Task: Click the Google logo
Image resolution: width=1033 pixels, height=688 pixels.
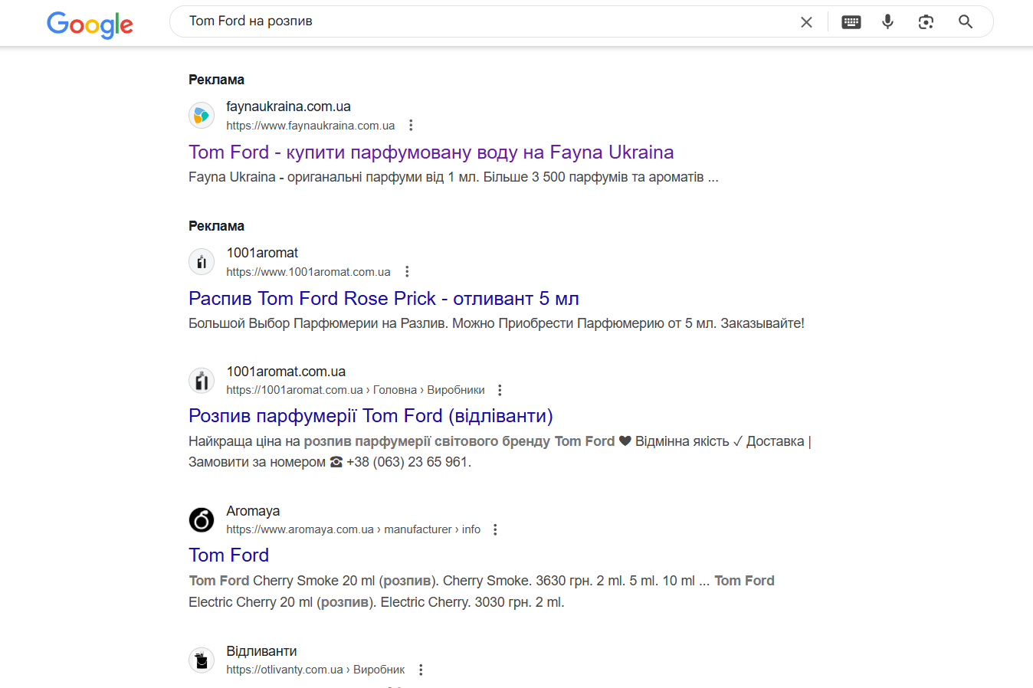Action: click(x=90, y=24)
